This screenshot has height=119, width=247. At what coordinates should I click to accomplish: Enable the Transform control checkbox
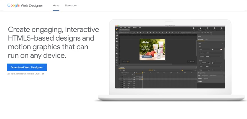pyautogui.click(x=120, y=33)
